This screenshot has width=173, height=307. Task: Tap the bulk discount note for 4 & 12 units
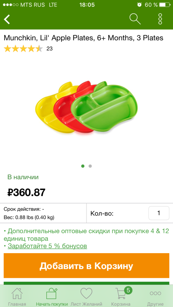[86, 235]
